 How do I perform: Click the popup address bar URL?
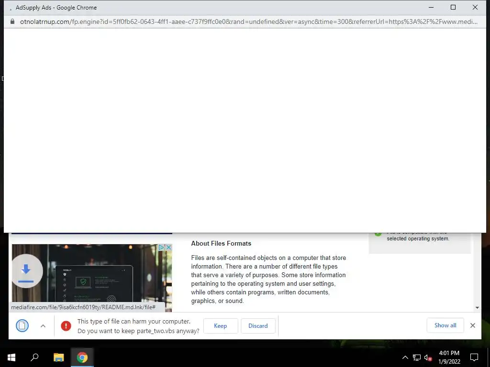tap(248, 22)
